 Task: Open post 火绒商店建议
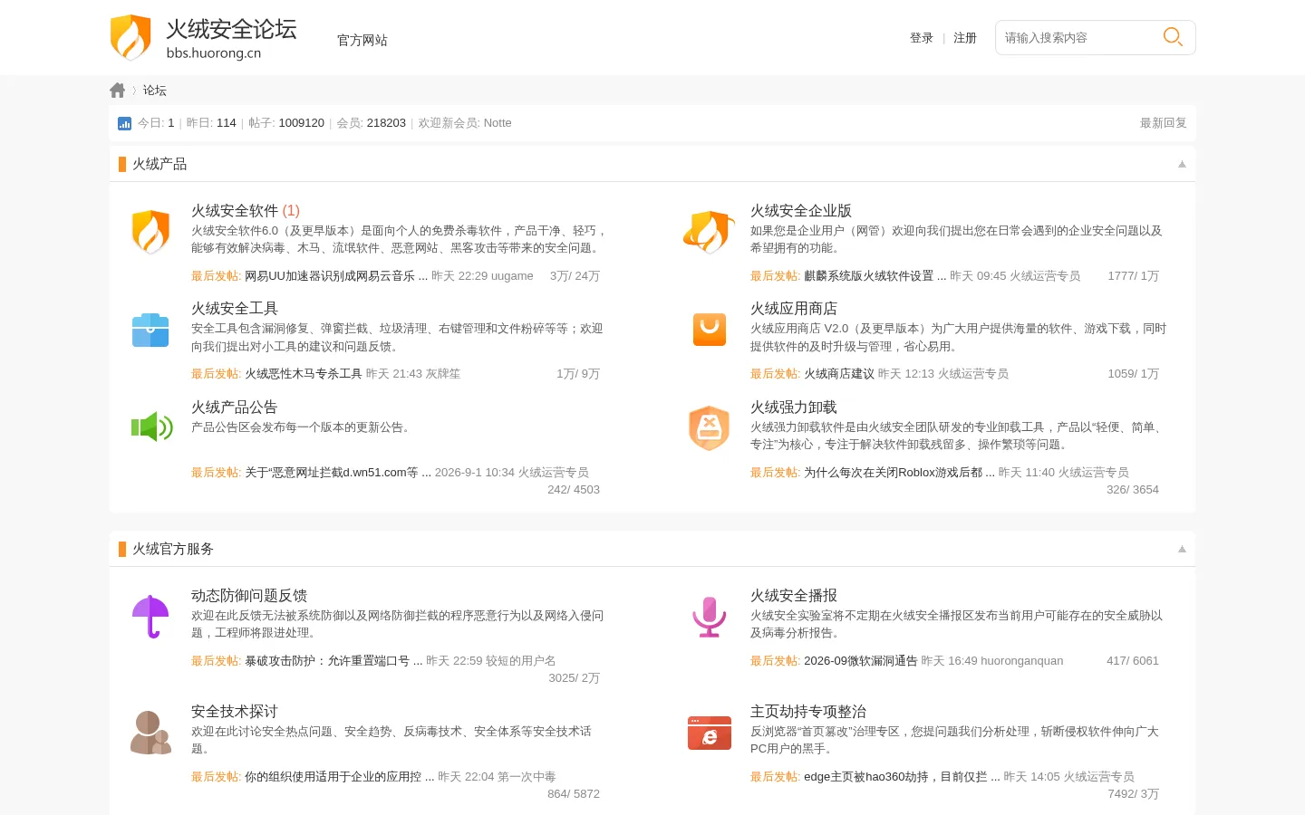click(x=839, y=374)
